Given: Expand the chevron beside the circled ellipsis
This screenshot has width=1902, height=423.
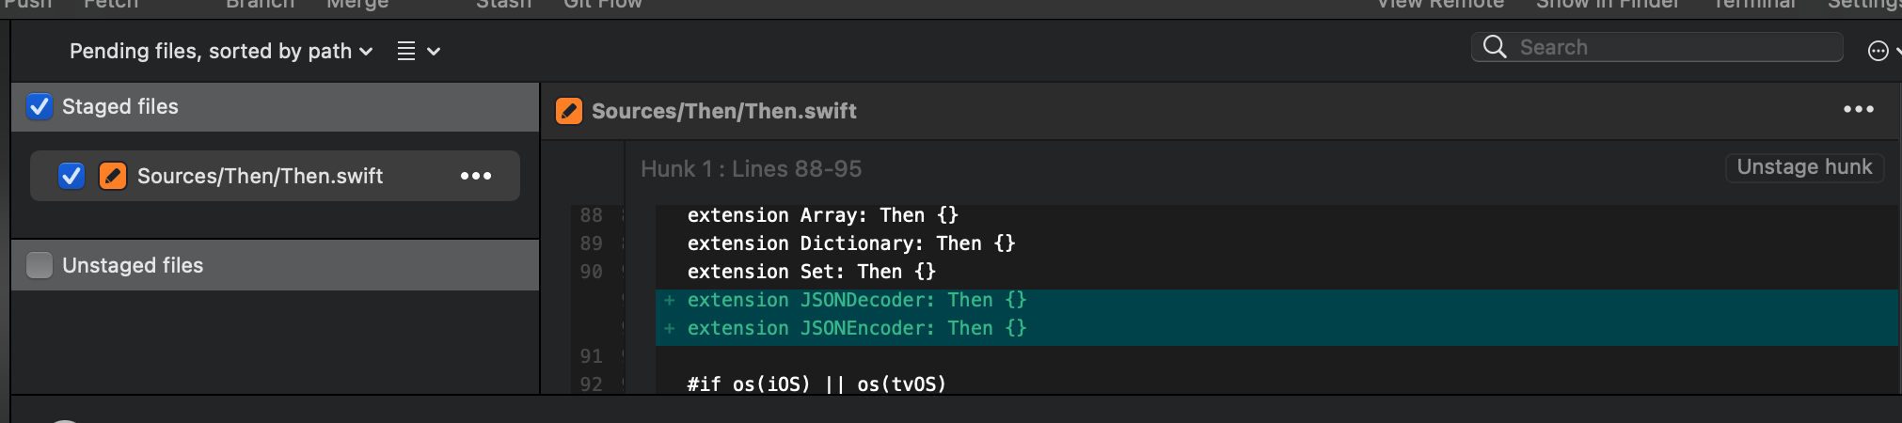Looking at the screenshot, I should pyautogui.click(x=1897, y=52).
